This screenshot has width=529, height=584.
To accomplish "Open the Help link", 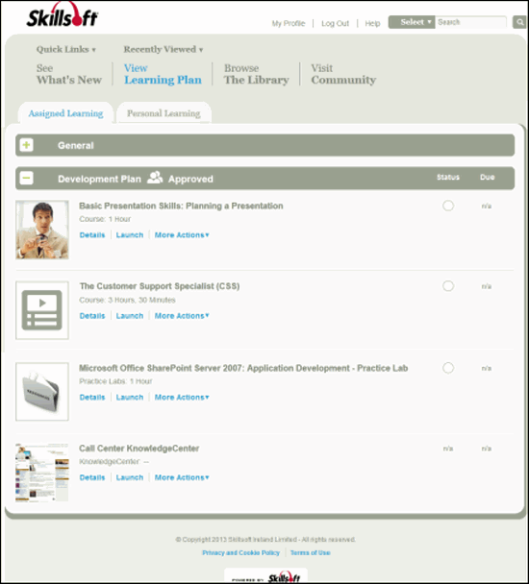I will [x=372, y=23].
